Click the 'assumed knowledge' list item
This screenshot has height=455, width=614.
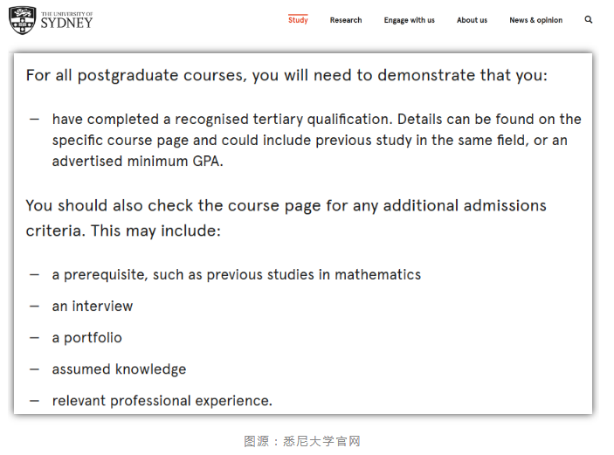click(x=119, y=369)
